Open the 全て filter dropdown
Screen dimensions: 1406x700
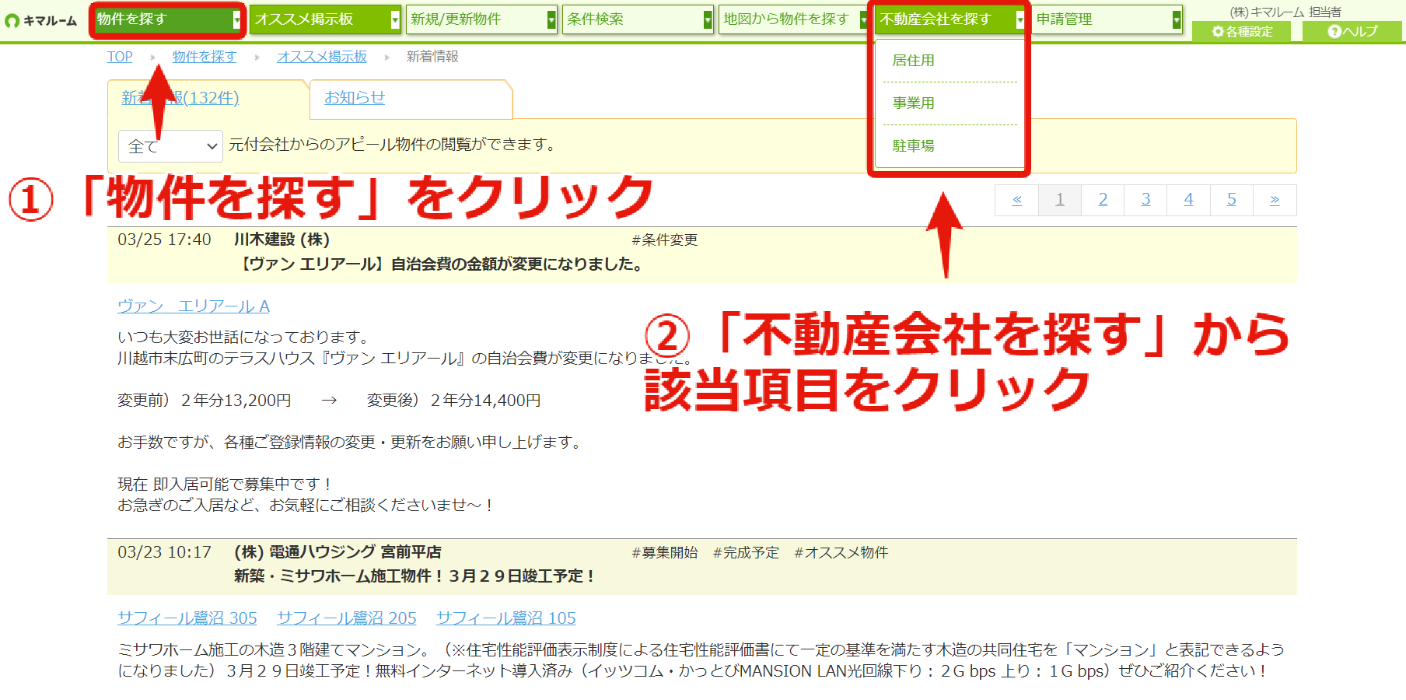point(170,146)
